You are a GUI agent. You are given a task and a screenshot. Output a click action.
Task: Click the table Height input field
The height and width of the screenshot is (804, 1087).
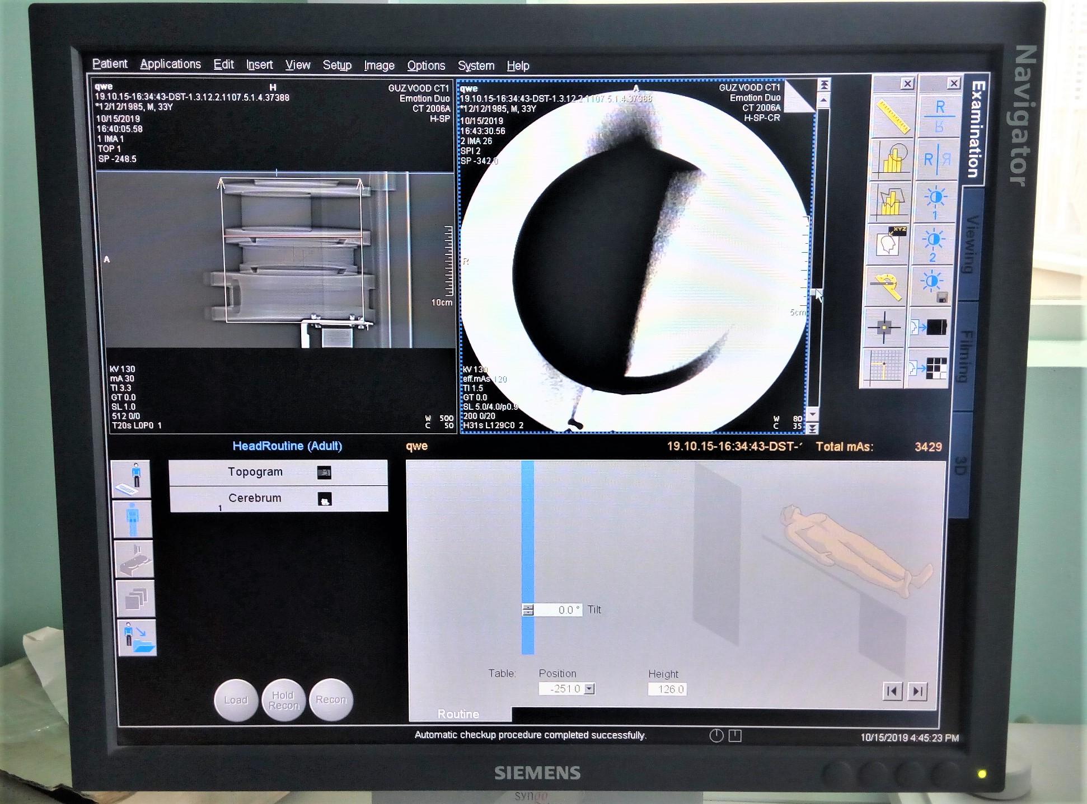coord(667,689)
